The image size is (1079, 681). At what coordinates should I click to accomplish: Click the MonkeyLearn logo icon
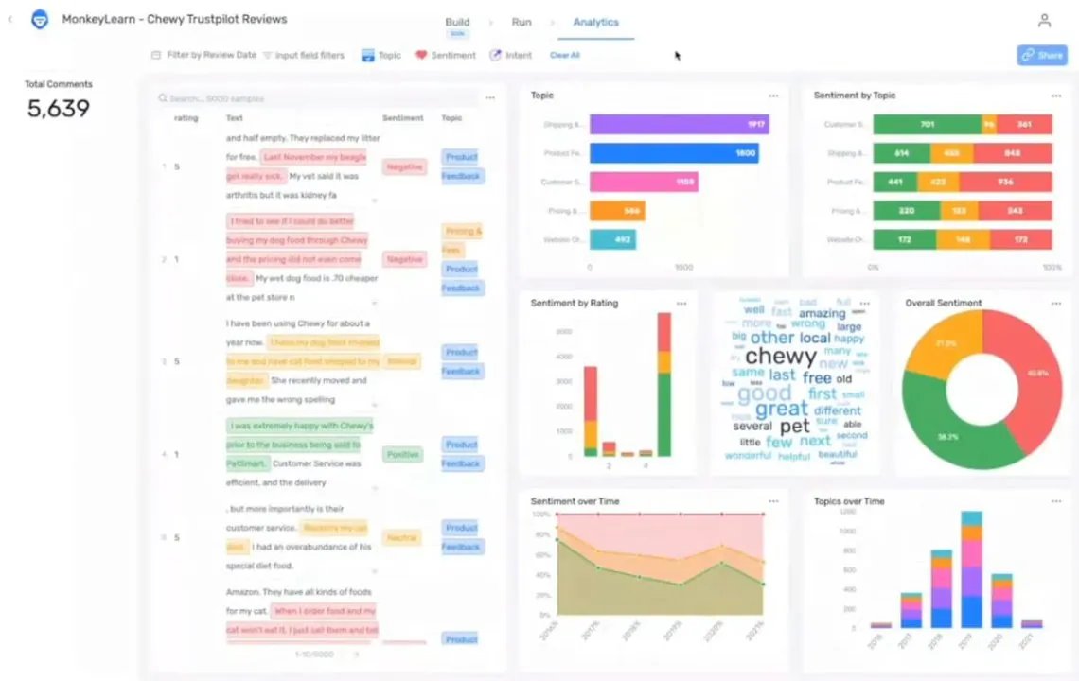(40, 20)
